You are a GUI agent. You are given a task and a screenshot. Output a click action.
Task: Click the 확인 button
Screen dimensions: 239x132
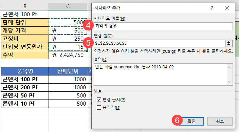point(191,121)
